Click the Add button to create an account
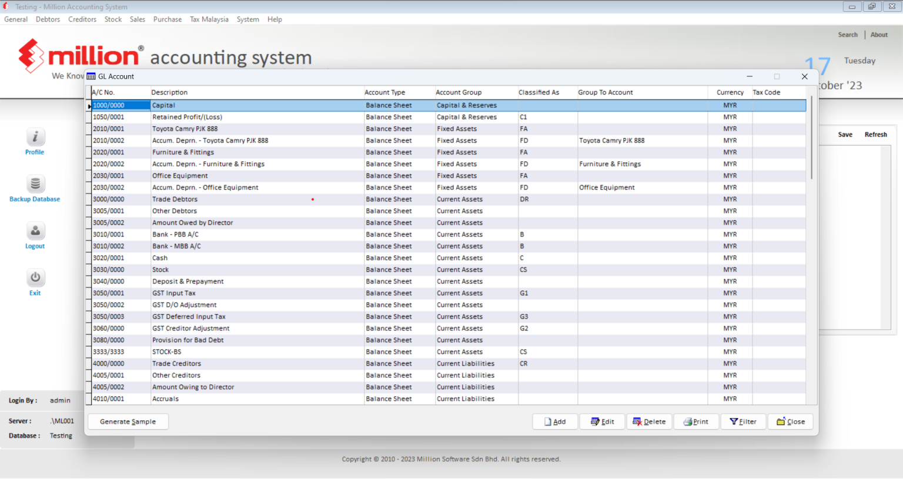Image resolution: width=903 pixels, height=479 pixels. click(554, 421)
